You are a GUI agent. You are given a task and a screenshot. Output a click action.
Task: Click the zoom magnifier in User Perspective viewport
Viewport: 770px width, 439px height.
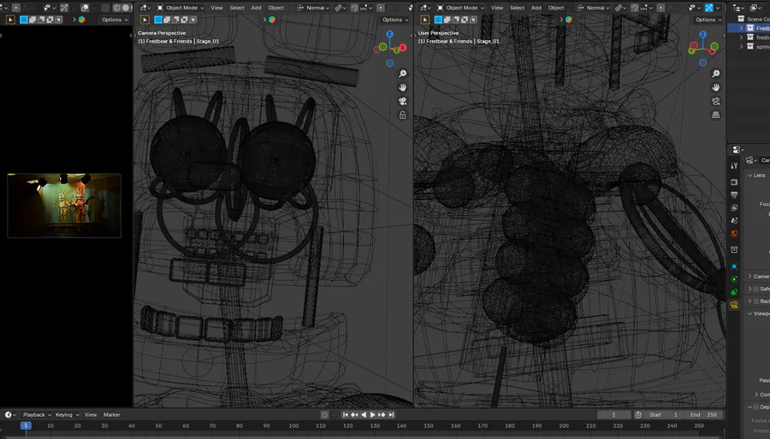point(716,73)
